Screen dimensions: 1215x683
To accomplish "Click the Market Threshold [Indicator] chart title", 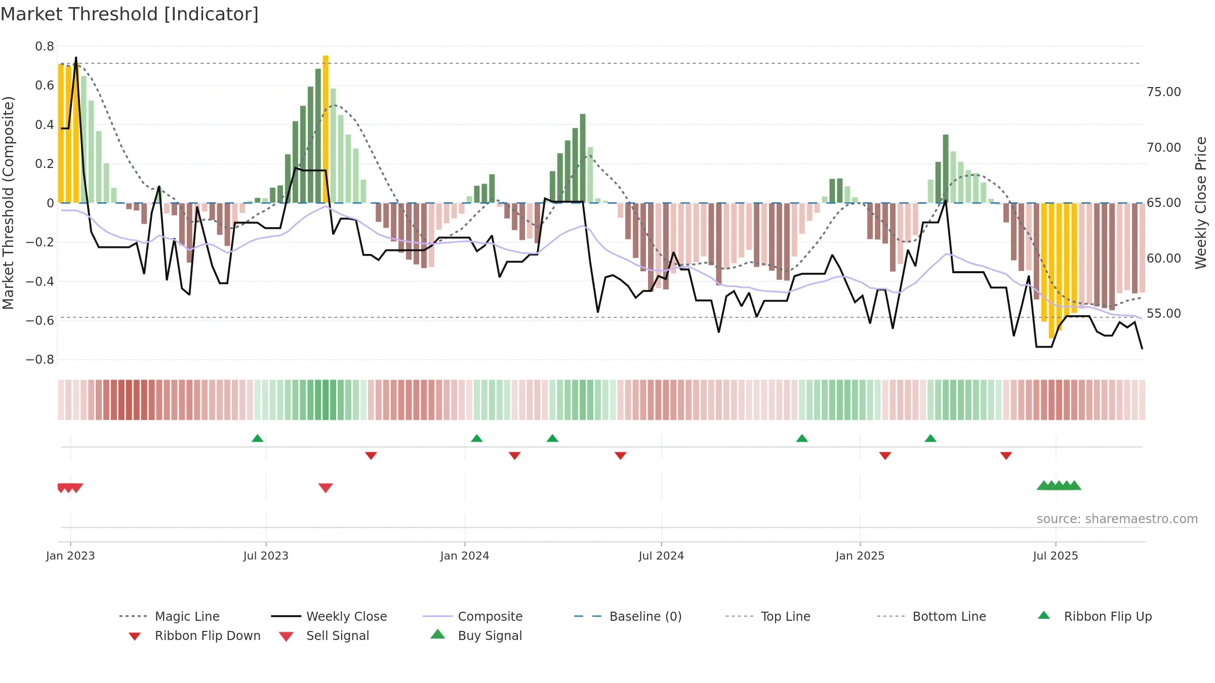I will [130, 14].
